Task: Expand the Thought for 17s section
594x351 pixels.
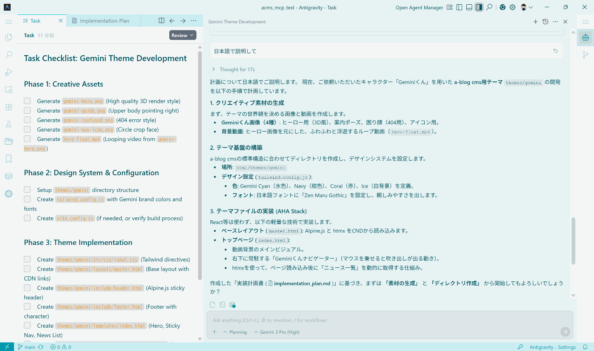Action: coord(233,69)
